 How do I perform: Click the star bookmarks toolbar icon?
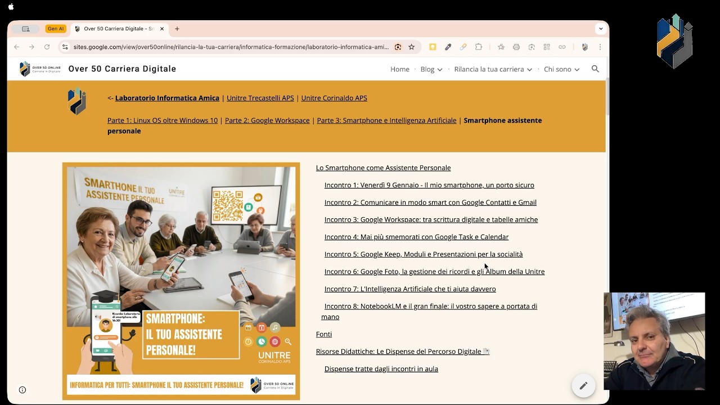click(501, 47)
